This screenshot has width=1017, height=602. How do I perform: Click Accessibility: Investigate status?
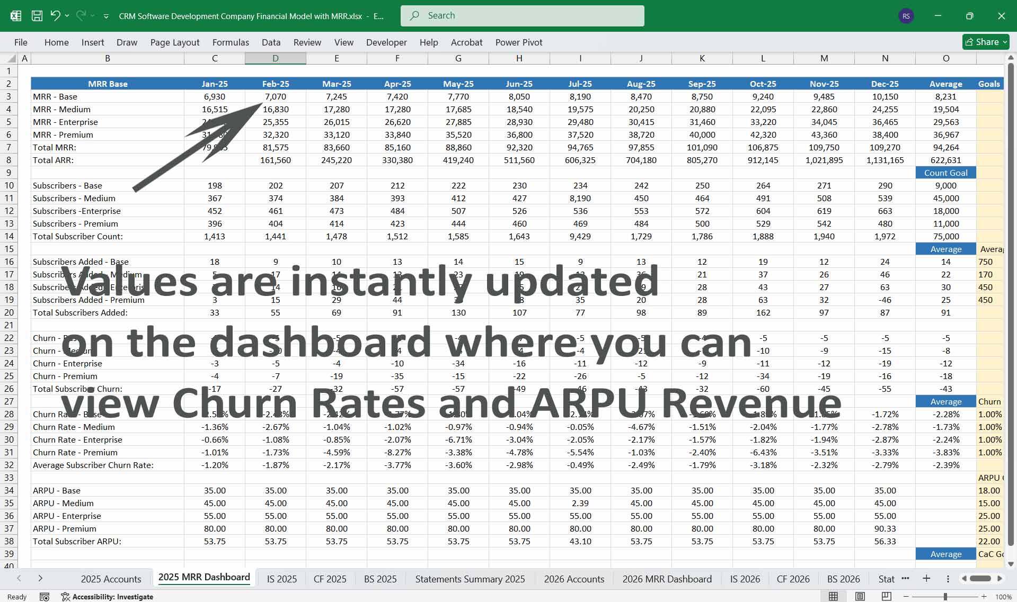[107, 597]
